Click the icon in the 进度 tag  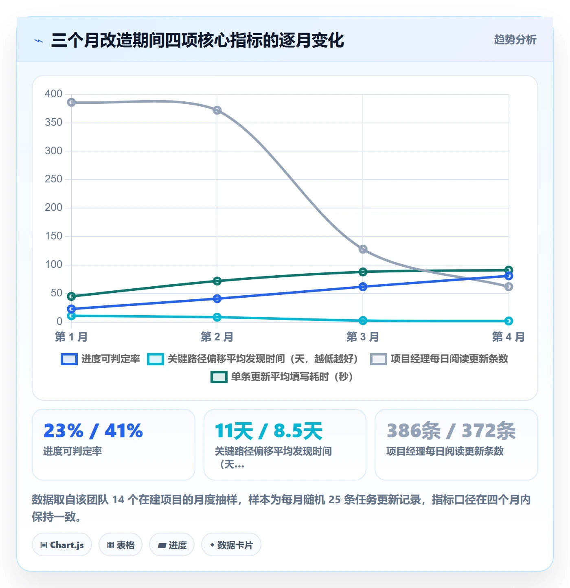(162, 546)
